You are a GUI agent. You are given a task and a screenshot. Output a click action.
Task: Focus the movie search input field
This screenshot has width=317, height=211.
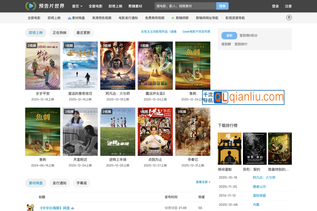coord(185,6)
